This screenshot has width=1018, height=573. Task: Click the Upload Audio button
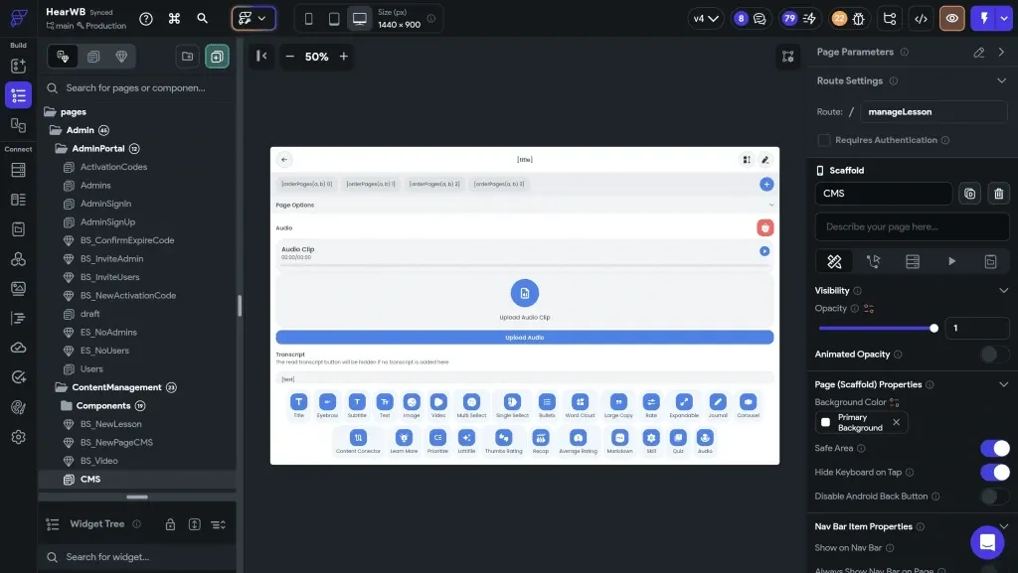click(x=524, y=337)
